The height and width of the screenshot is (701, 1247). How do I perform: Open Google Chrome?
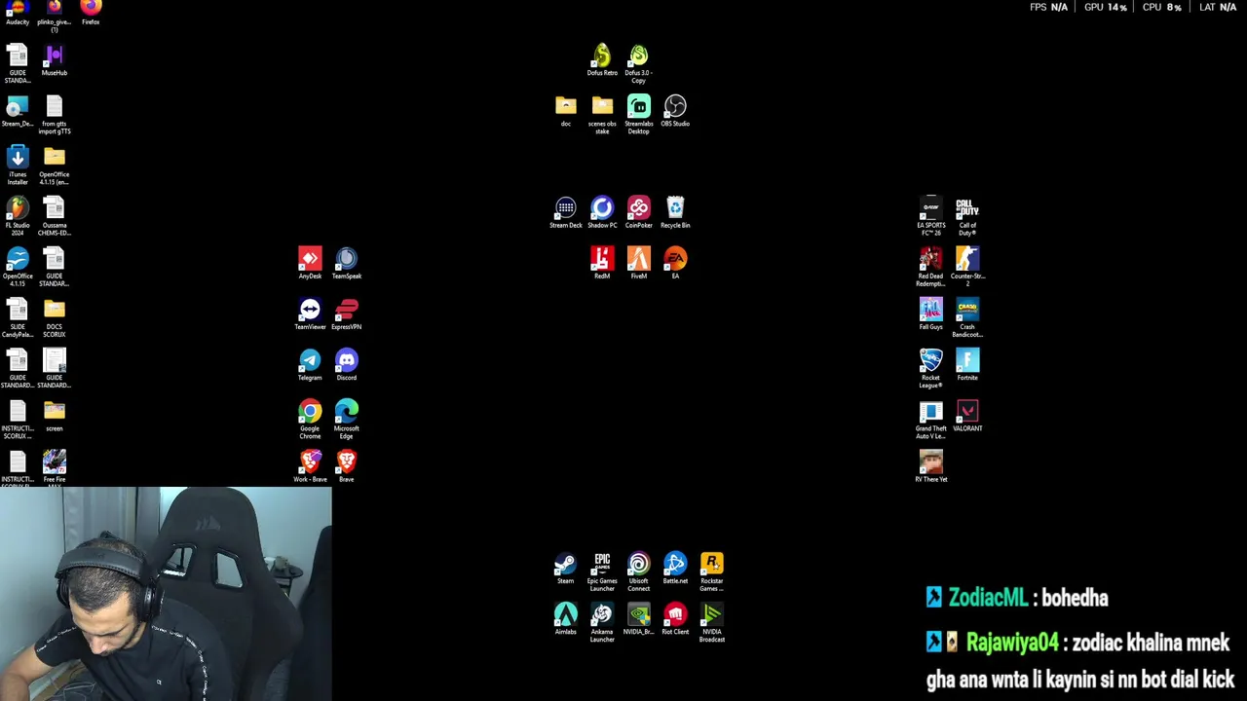click(x=310, y=419)
